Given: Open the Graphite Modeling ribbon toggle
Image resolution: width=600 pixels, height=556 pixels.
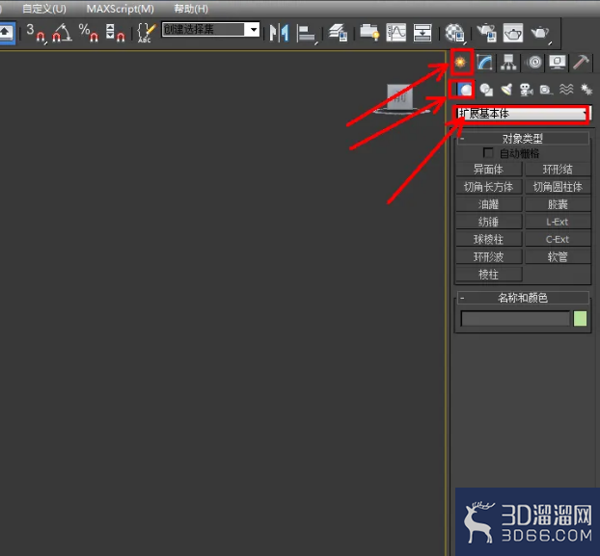Looking at the screenshot, I should click(x=369, y=33).
